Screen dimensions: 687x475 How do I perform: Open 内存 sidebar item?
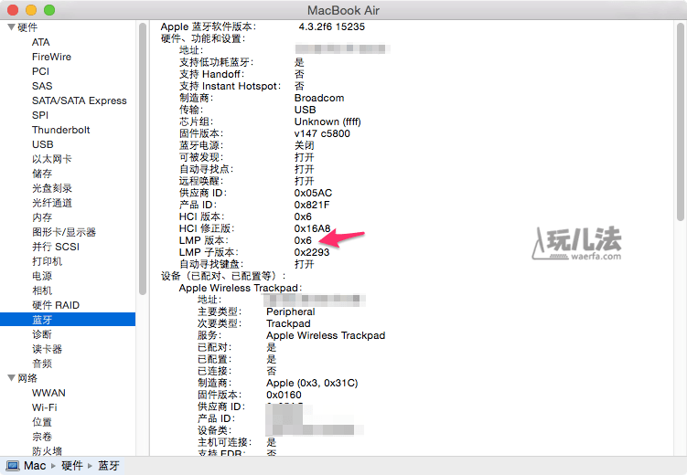click(42, 217)
